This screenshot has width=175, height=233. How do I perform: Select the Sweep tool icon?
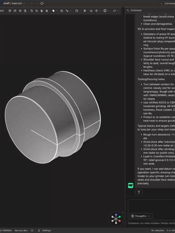(x=15, y=11)
